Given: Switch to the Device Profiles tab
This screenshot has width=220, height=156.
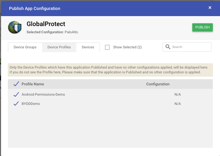Looking at the screenshot, I should (59, 47).
